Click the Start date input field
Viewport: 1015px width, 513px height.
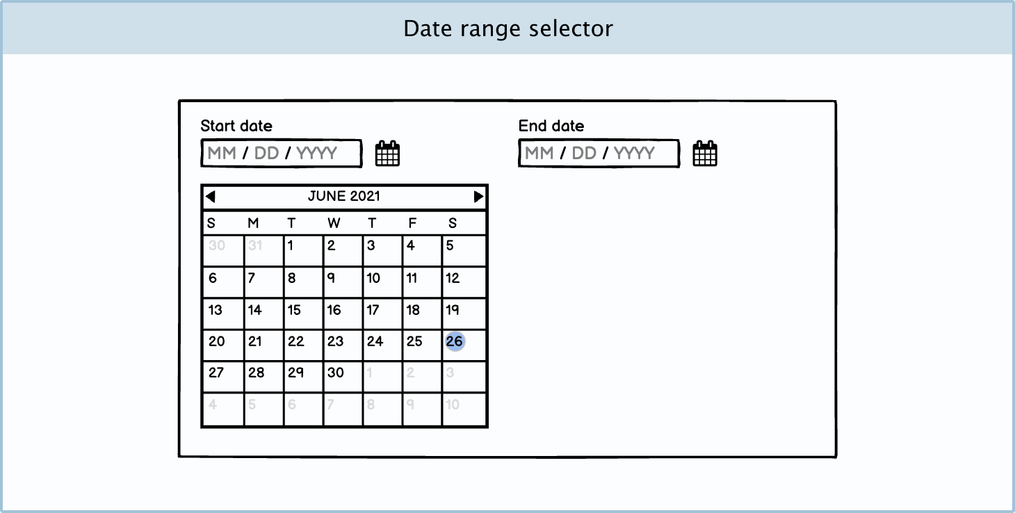282,154
